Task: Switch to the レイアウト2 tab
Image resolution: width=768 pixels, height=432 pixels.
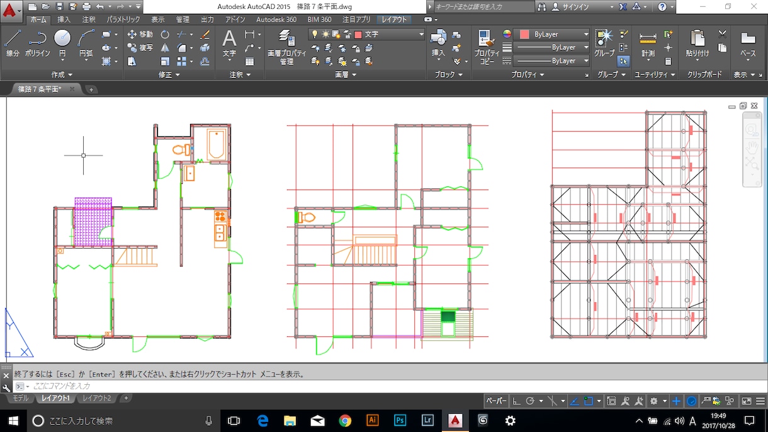Action: point(97,399)
